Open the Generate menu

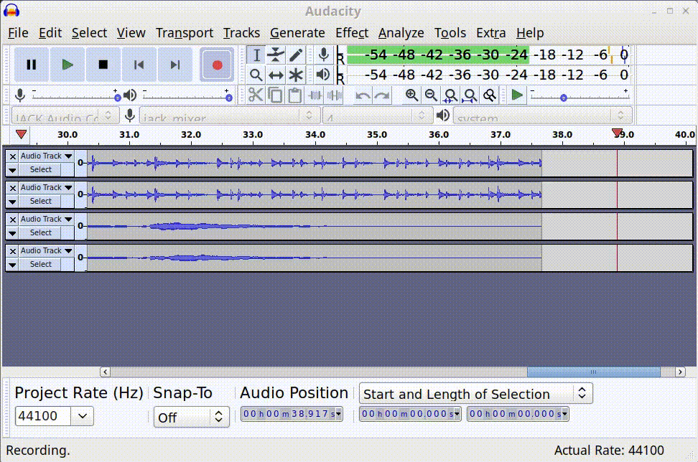coord(297,33)
